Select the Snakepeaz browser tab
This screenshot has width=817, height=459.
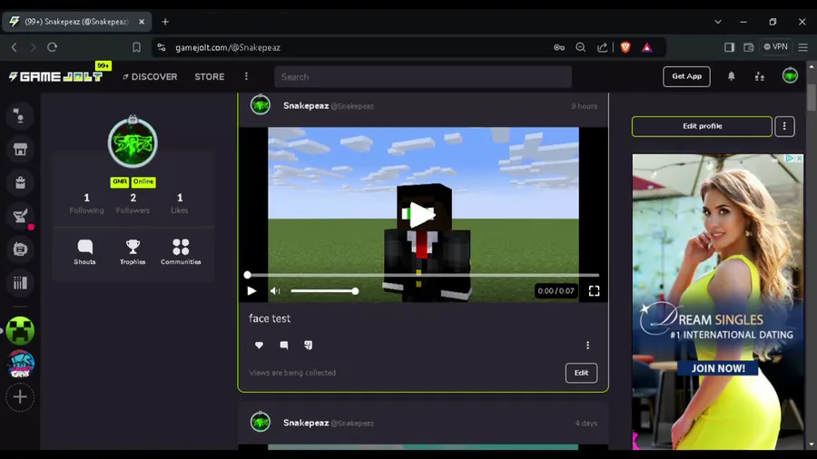77,22
